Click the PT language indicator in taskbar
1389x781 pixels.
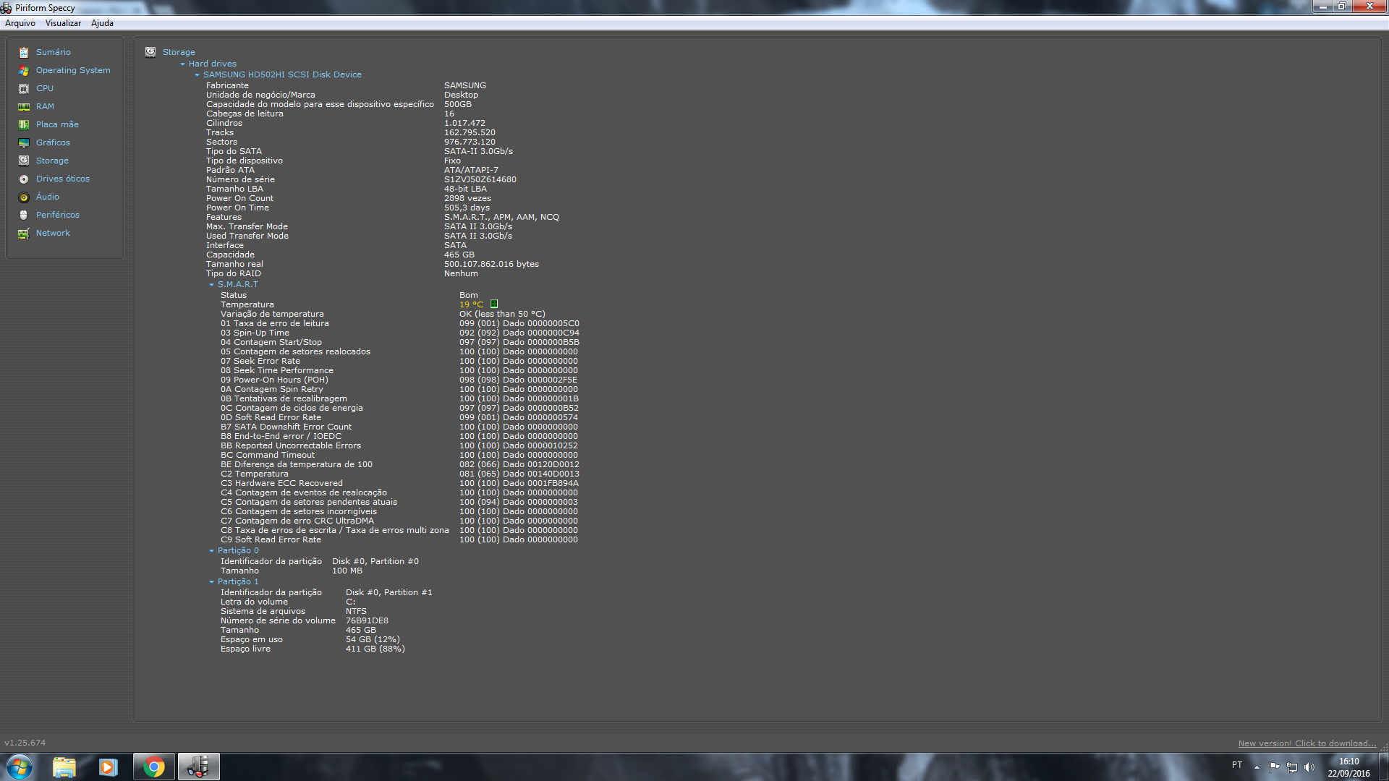click(x=1237, y=765)
